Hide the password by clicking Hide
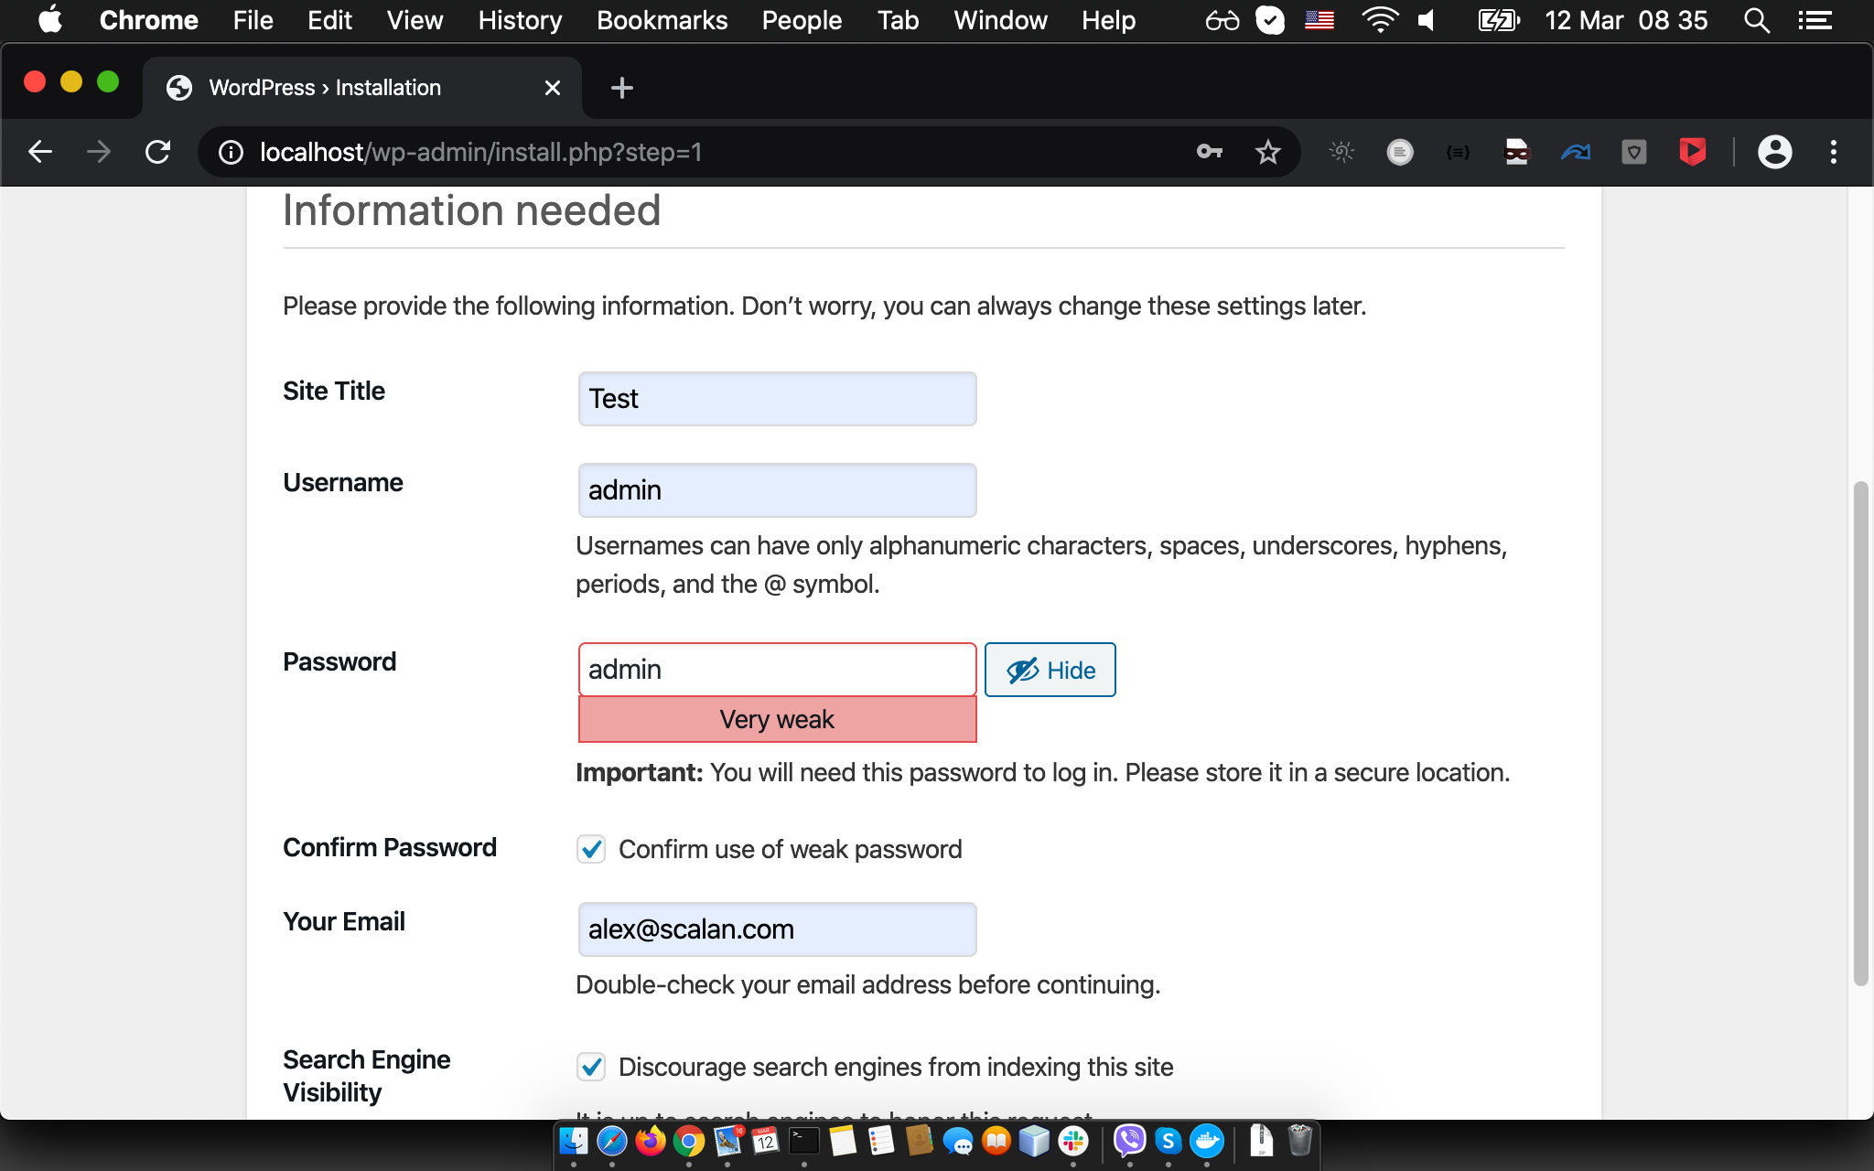This screenshot has width=1874, height=1171. coord(1050,670)
